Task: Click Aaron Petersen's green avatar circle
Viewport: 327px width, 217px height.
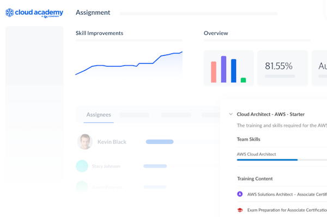Action: pyautogui.click(x=82, y=187)
